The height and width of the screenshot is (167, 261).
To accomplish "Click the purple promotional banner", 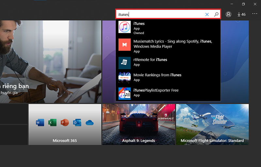I will [x=235, y=62].
